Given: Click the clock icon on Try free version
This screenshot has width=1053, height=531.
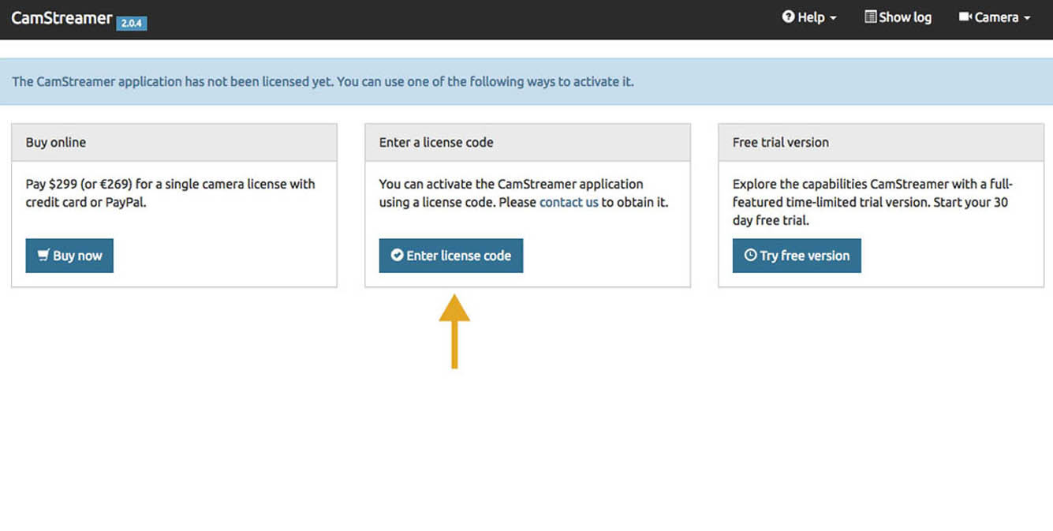Looking at the screenshot, I should point(750,256).
